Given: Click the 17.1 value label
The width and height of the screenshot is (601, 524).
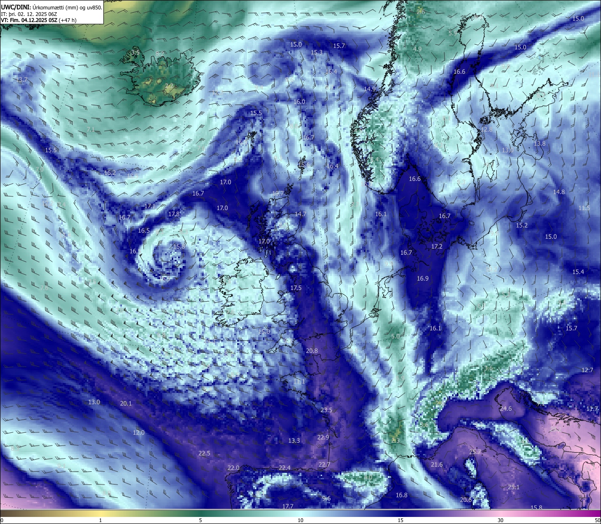Looking at the screenshot, I should coord(150,206).
